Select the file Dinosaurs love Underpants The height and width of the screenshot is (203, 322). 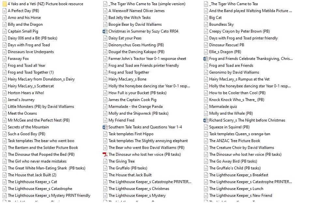point(31,52)
